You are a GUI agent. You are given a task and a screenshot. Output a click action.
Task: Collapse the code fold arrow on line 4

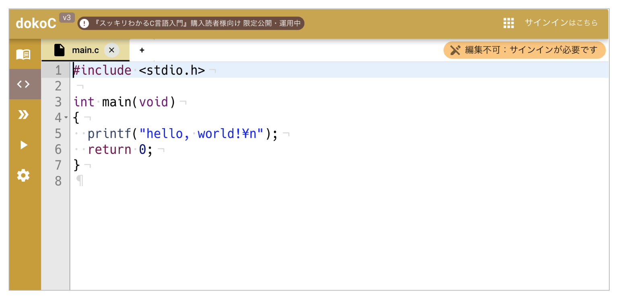[x=66, y=118]
